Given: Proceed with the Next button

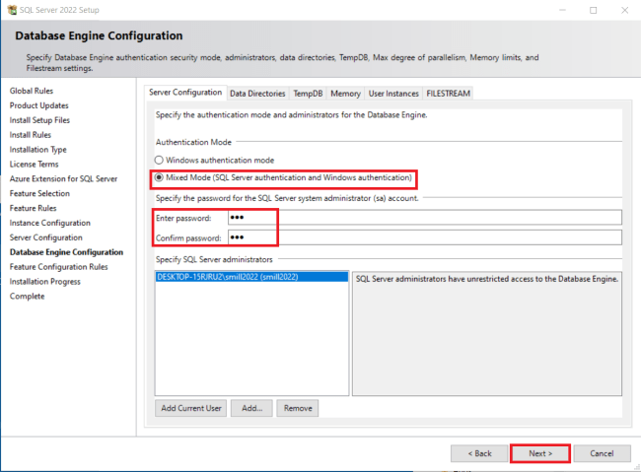Looking at the screenshot, I should tap(540, 453).
